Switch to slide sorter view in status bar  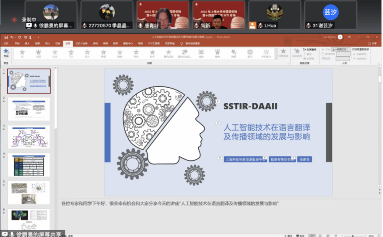tap(320, 235)
